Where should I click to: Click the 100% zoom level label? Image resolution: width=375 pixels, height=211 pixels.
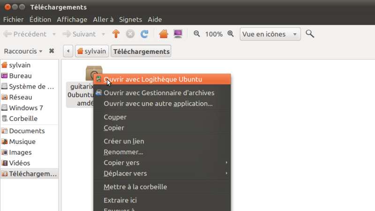[x=214, y=34]
